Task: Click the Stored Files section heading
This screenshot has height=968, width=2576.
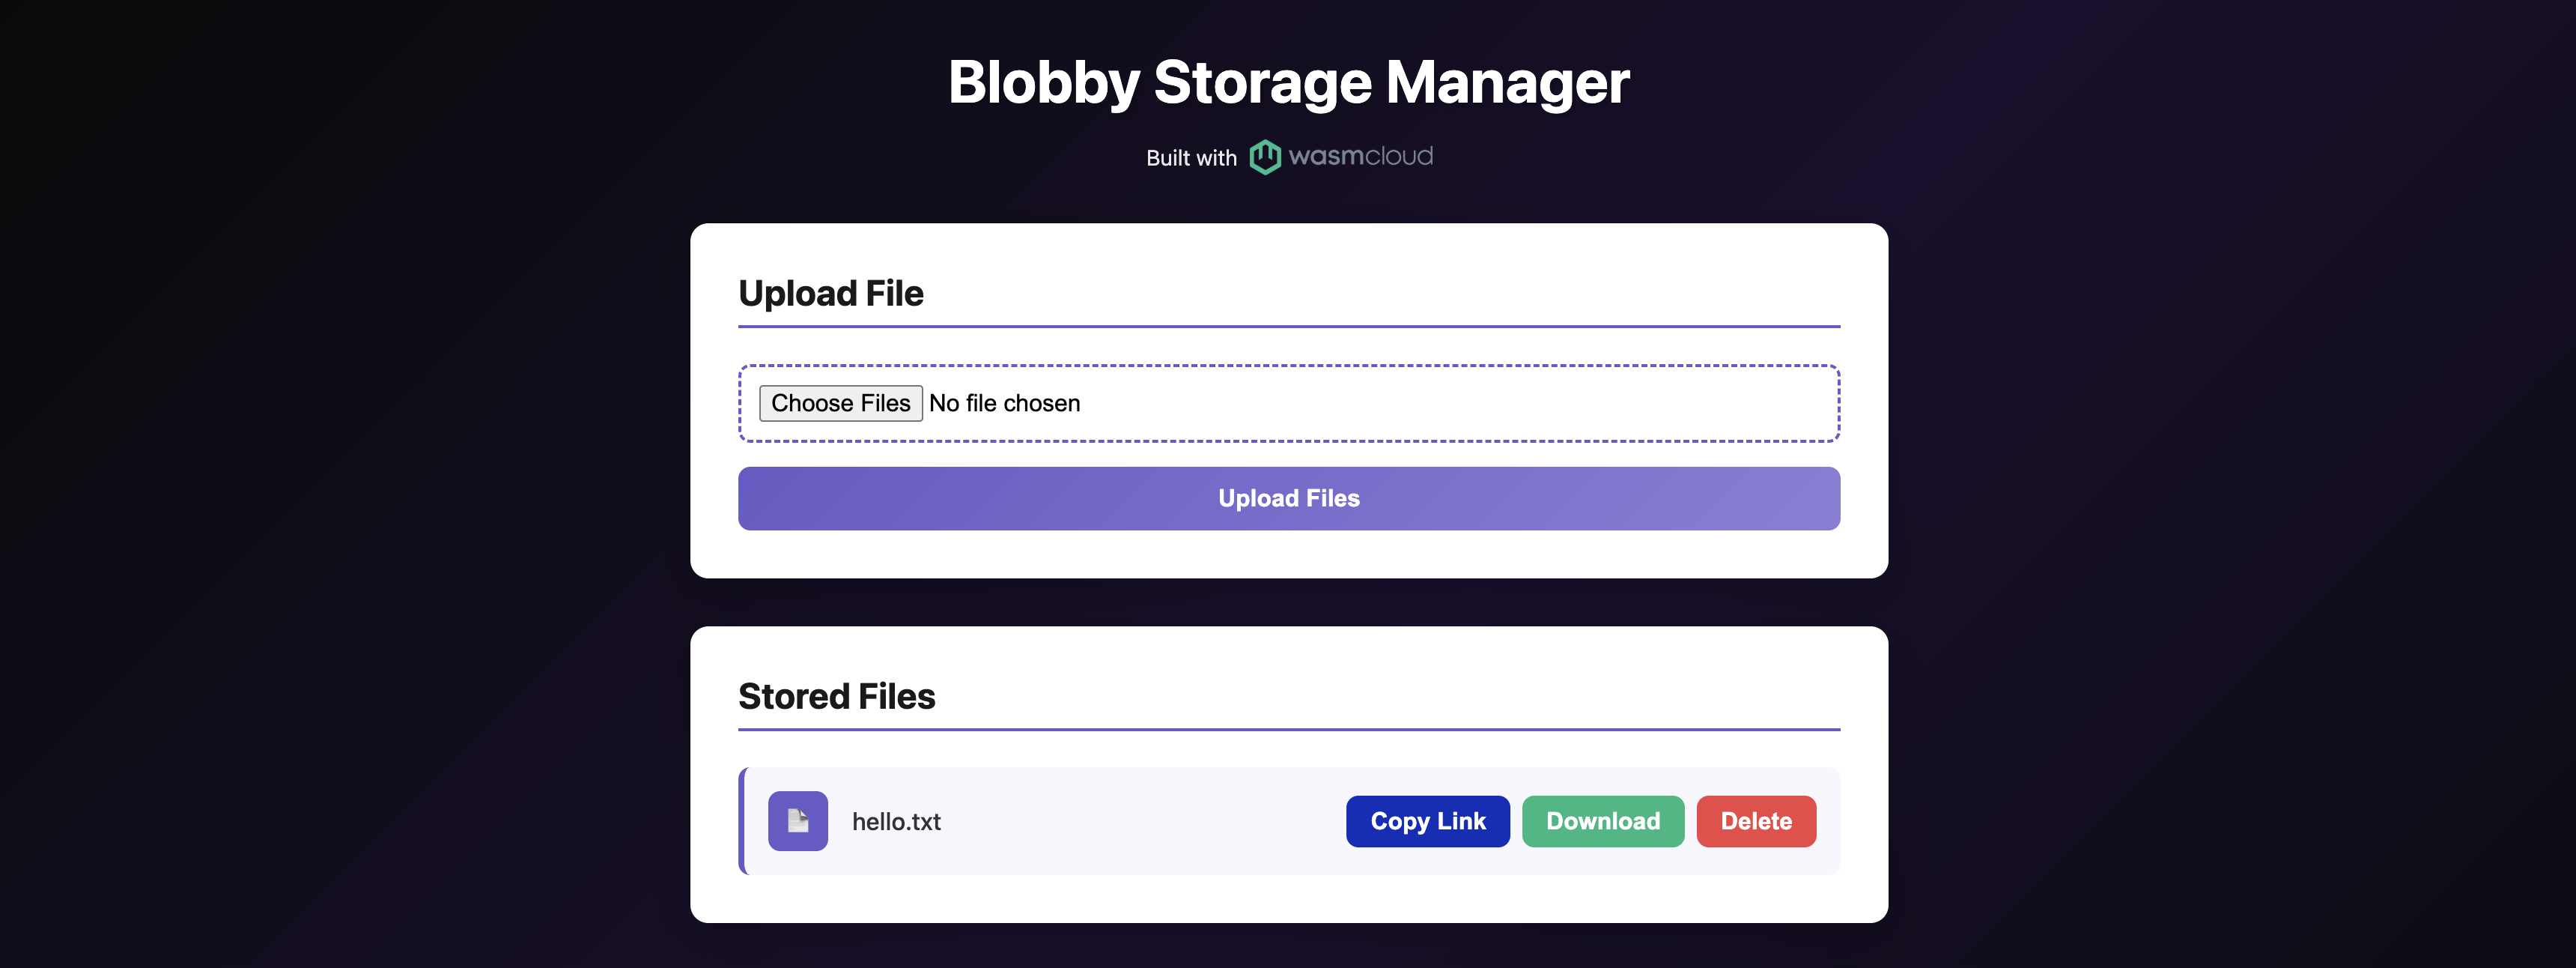Action: tap(837, 696)
